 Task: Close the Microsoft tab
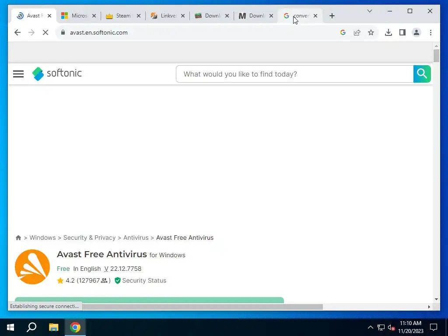pyautogui.click(x=94, y=16)
